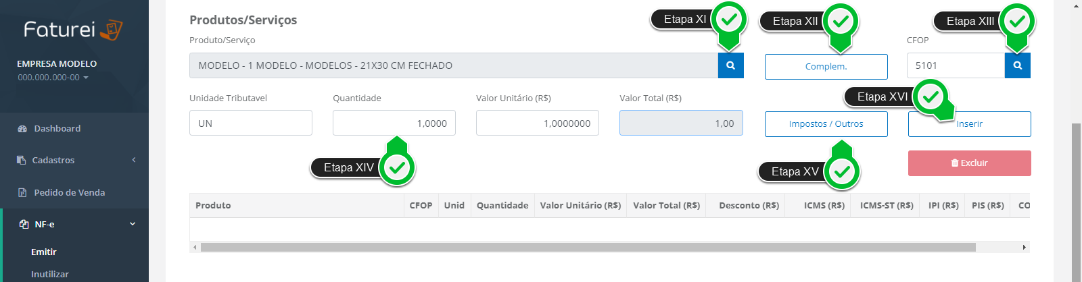
Task: Click the trash icon on Excluir button
Action: pos(955,163)
